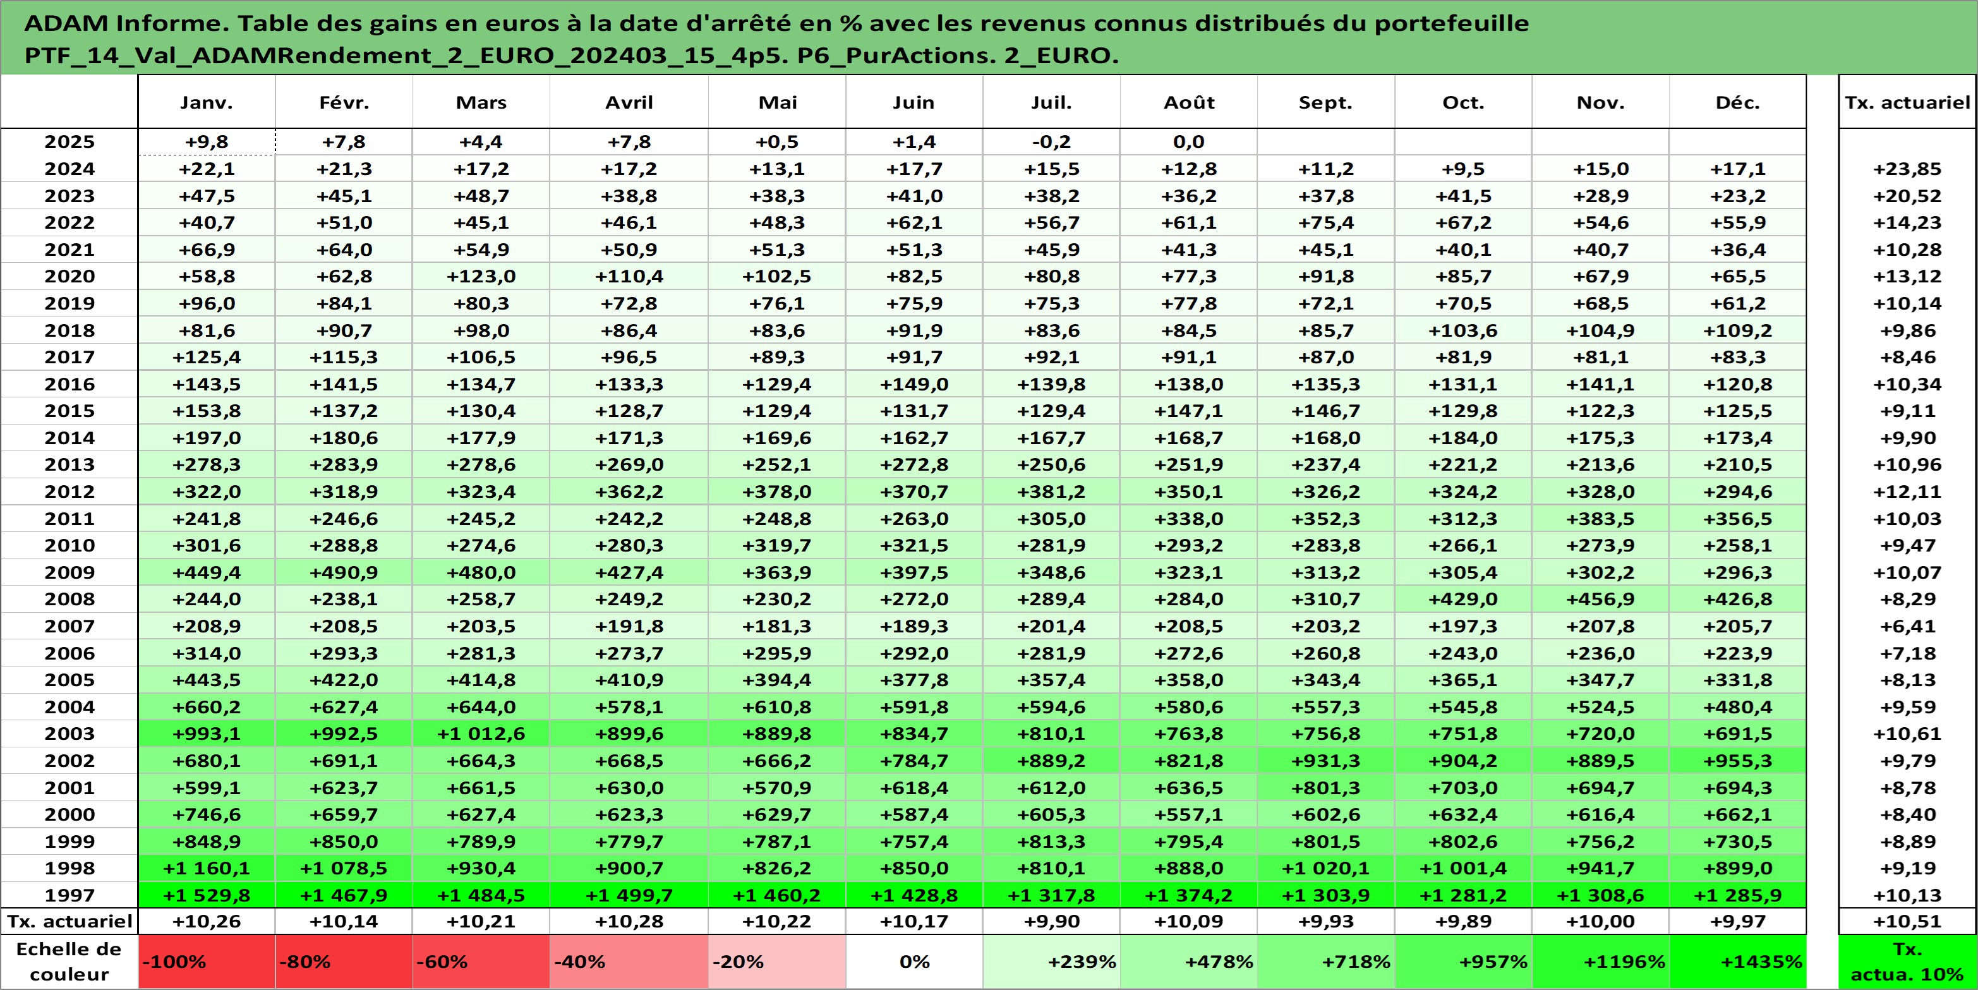1978x990 pixels.
Task: Click the +23,85 actuarial rate for 2024
Action: pos(1907,168)
